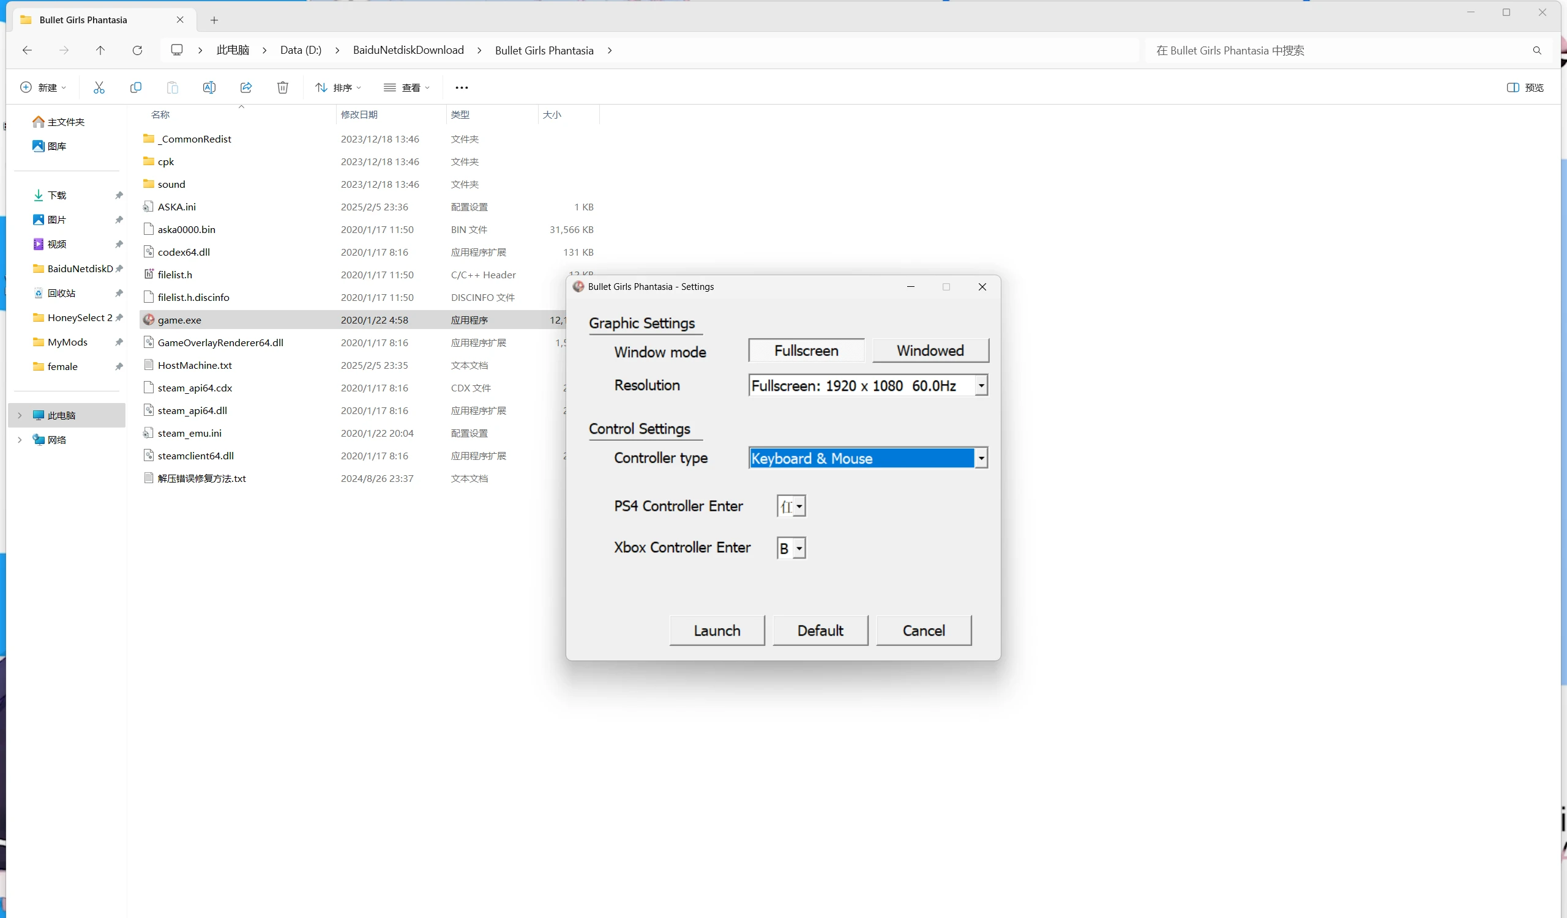Click the Delete trash icon

tap(282, 87)
